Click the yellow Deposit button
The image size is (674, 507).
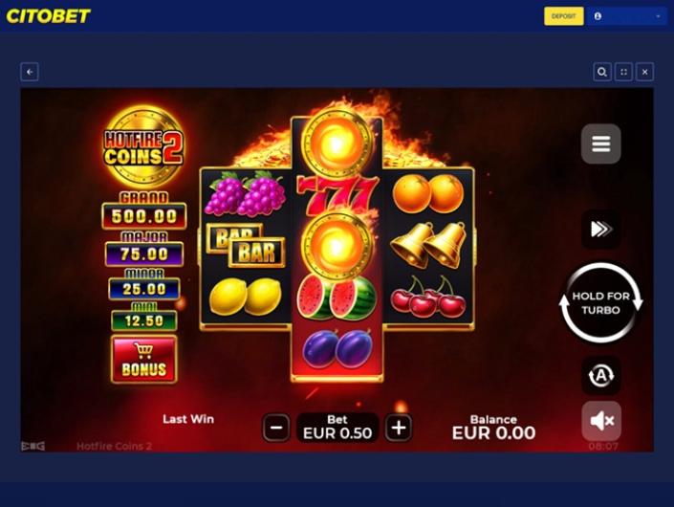point(563,16)
